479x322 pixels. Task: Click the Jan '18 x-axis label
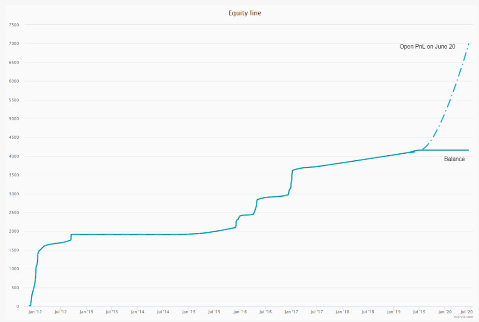[342, 312]
